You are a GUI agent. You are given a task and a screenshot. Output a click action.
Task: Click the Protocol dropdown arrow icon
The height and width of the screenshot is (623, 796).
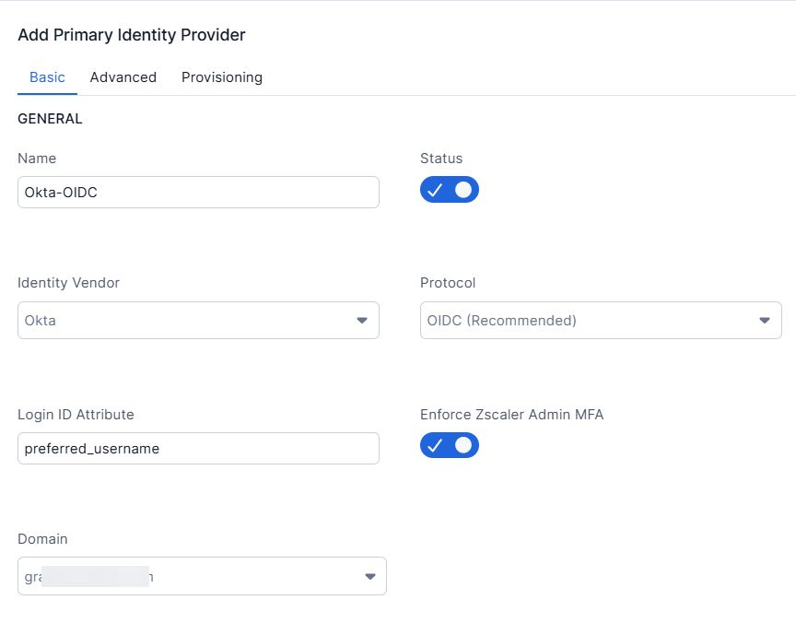tap(765, 321)
